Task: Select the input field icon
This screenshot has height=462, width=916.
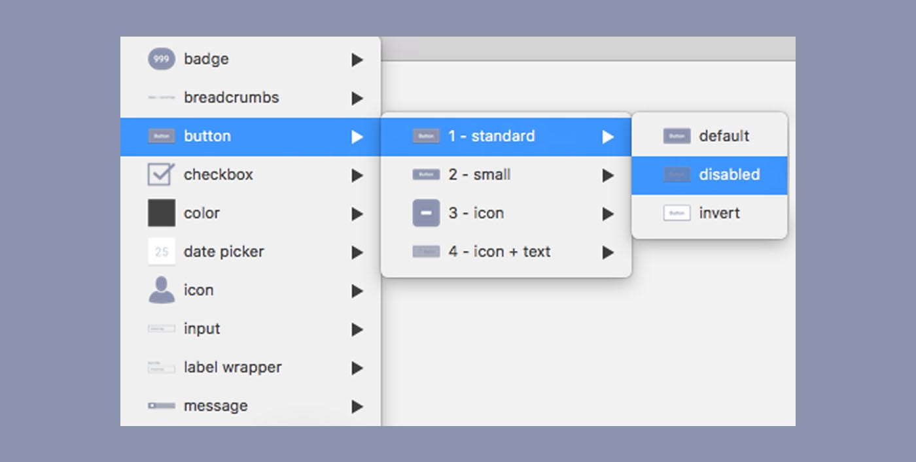Action: (162, 329)
